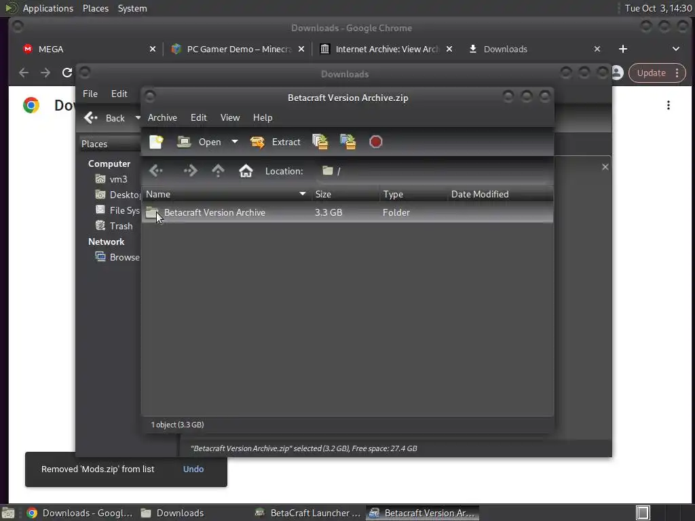Image resolution: width=695 pixels, height=521 pixels.
Task: Go to archive home location icon
Action: pos(246,171)
